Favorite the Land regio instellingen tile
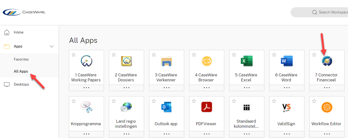 coord(114,101)
